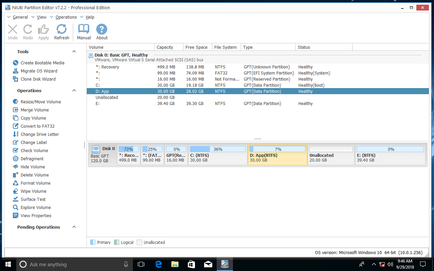Viewport: 434px width, 271px height.
Task: Click the Cortana search box
Action: click(x=75, y=264)
